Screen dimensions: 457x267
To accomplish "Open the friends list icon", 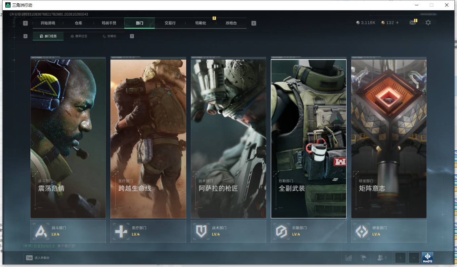I will (380, 258).
